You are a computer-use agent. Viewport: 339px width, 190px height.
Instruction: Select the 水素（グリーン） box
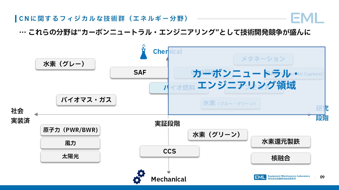click(218, 135)
